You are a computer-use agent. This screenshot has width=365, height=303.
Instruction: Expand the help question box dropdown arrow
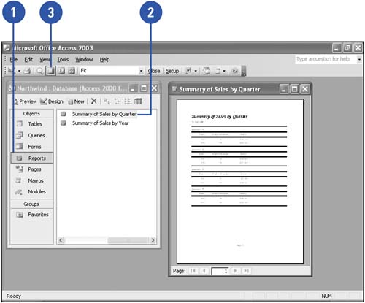tap(359, 59)
